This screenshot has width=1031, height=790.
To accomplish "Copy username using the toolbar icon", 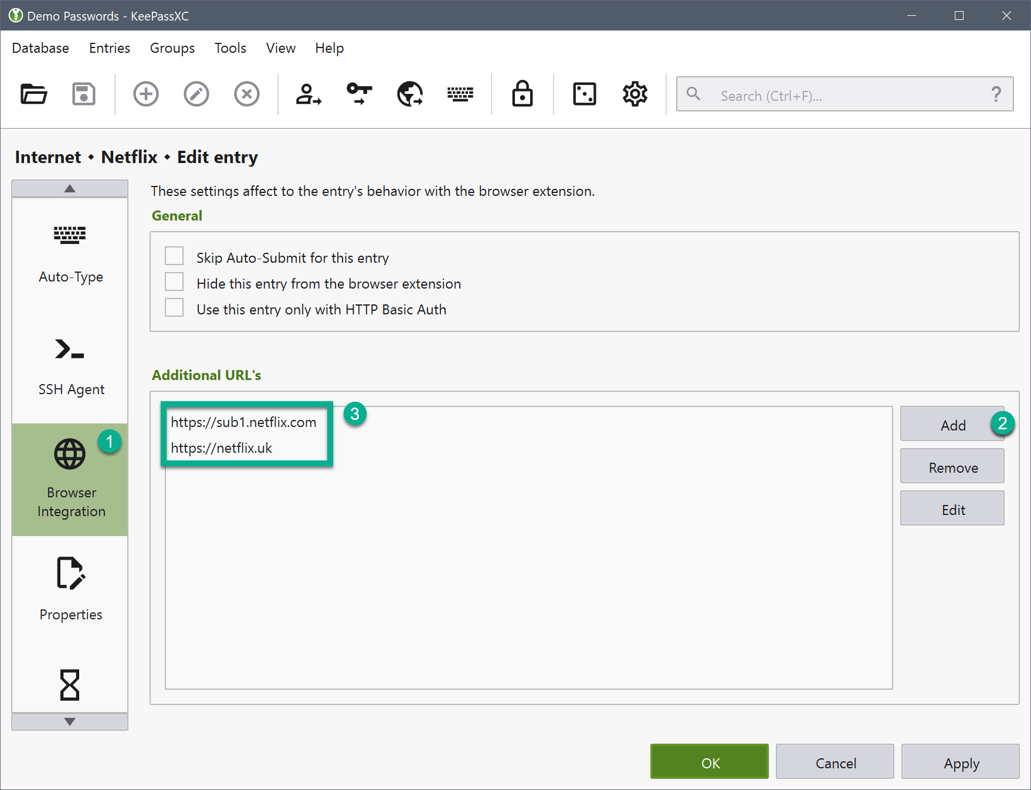I will (x=308, y=94).
